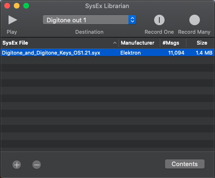Viewport: 215px width, 178px height.
Task: Click the 11,094 message count cell
Action: tap(176, 53)
